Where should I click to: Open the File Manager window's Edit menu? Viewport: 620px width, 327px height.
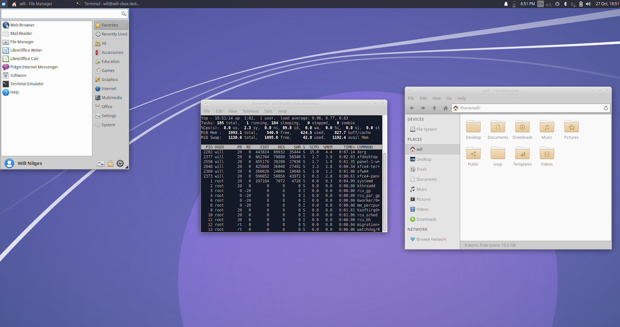click(x=423, y=98)
